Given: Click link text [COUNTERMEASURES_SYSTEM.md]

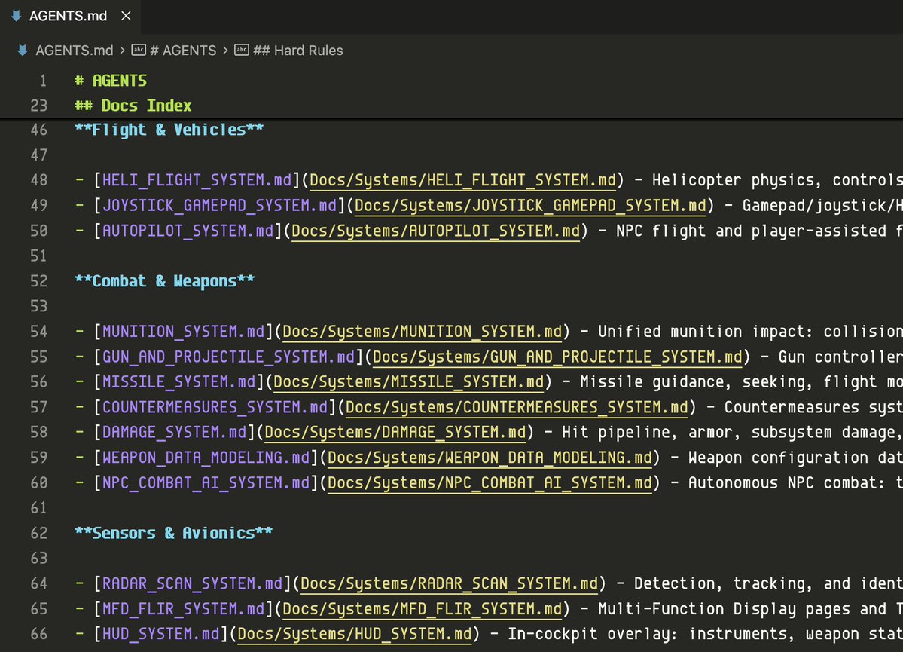Looking at the screenshot, I should (215, 408).
